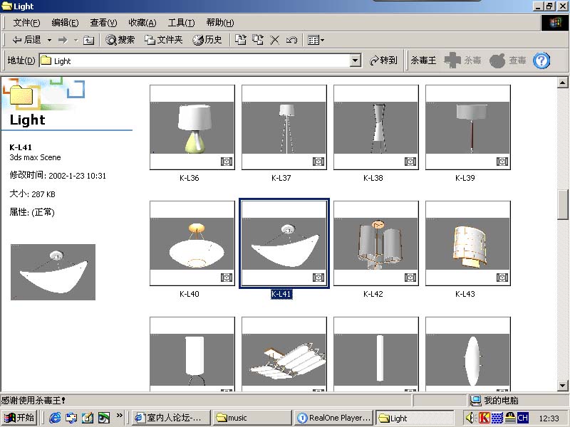Launch Internet Explorer from the quick launch bar

55,418
